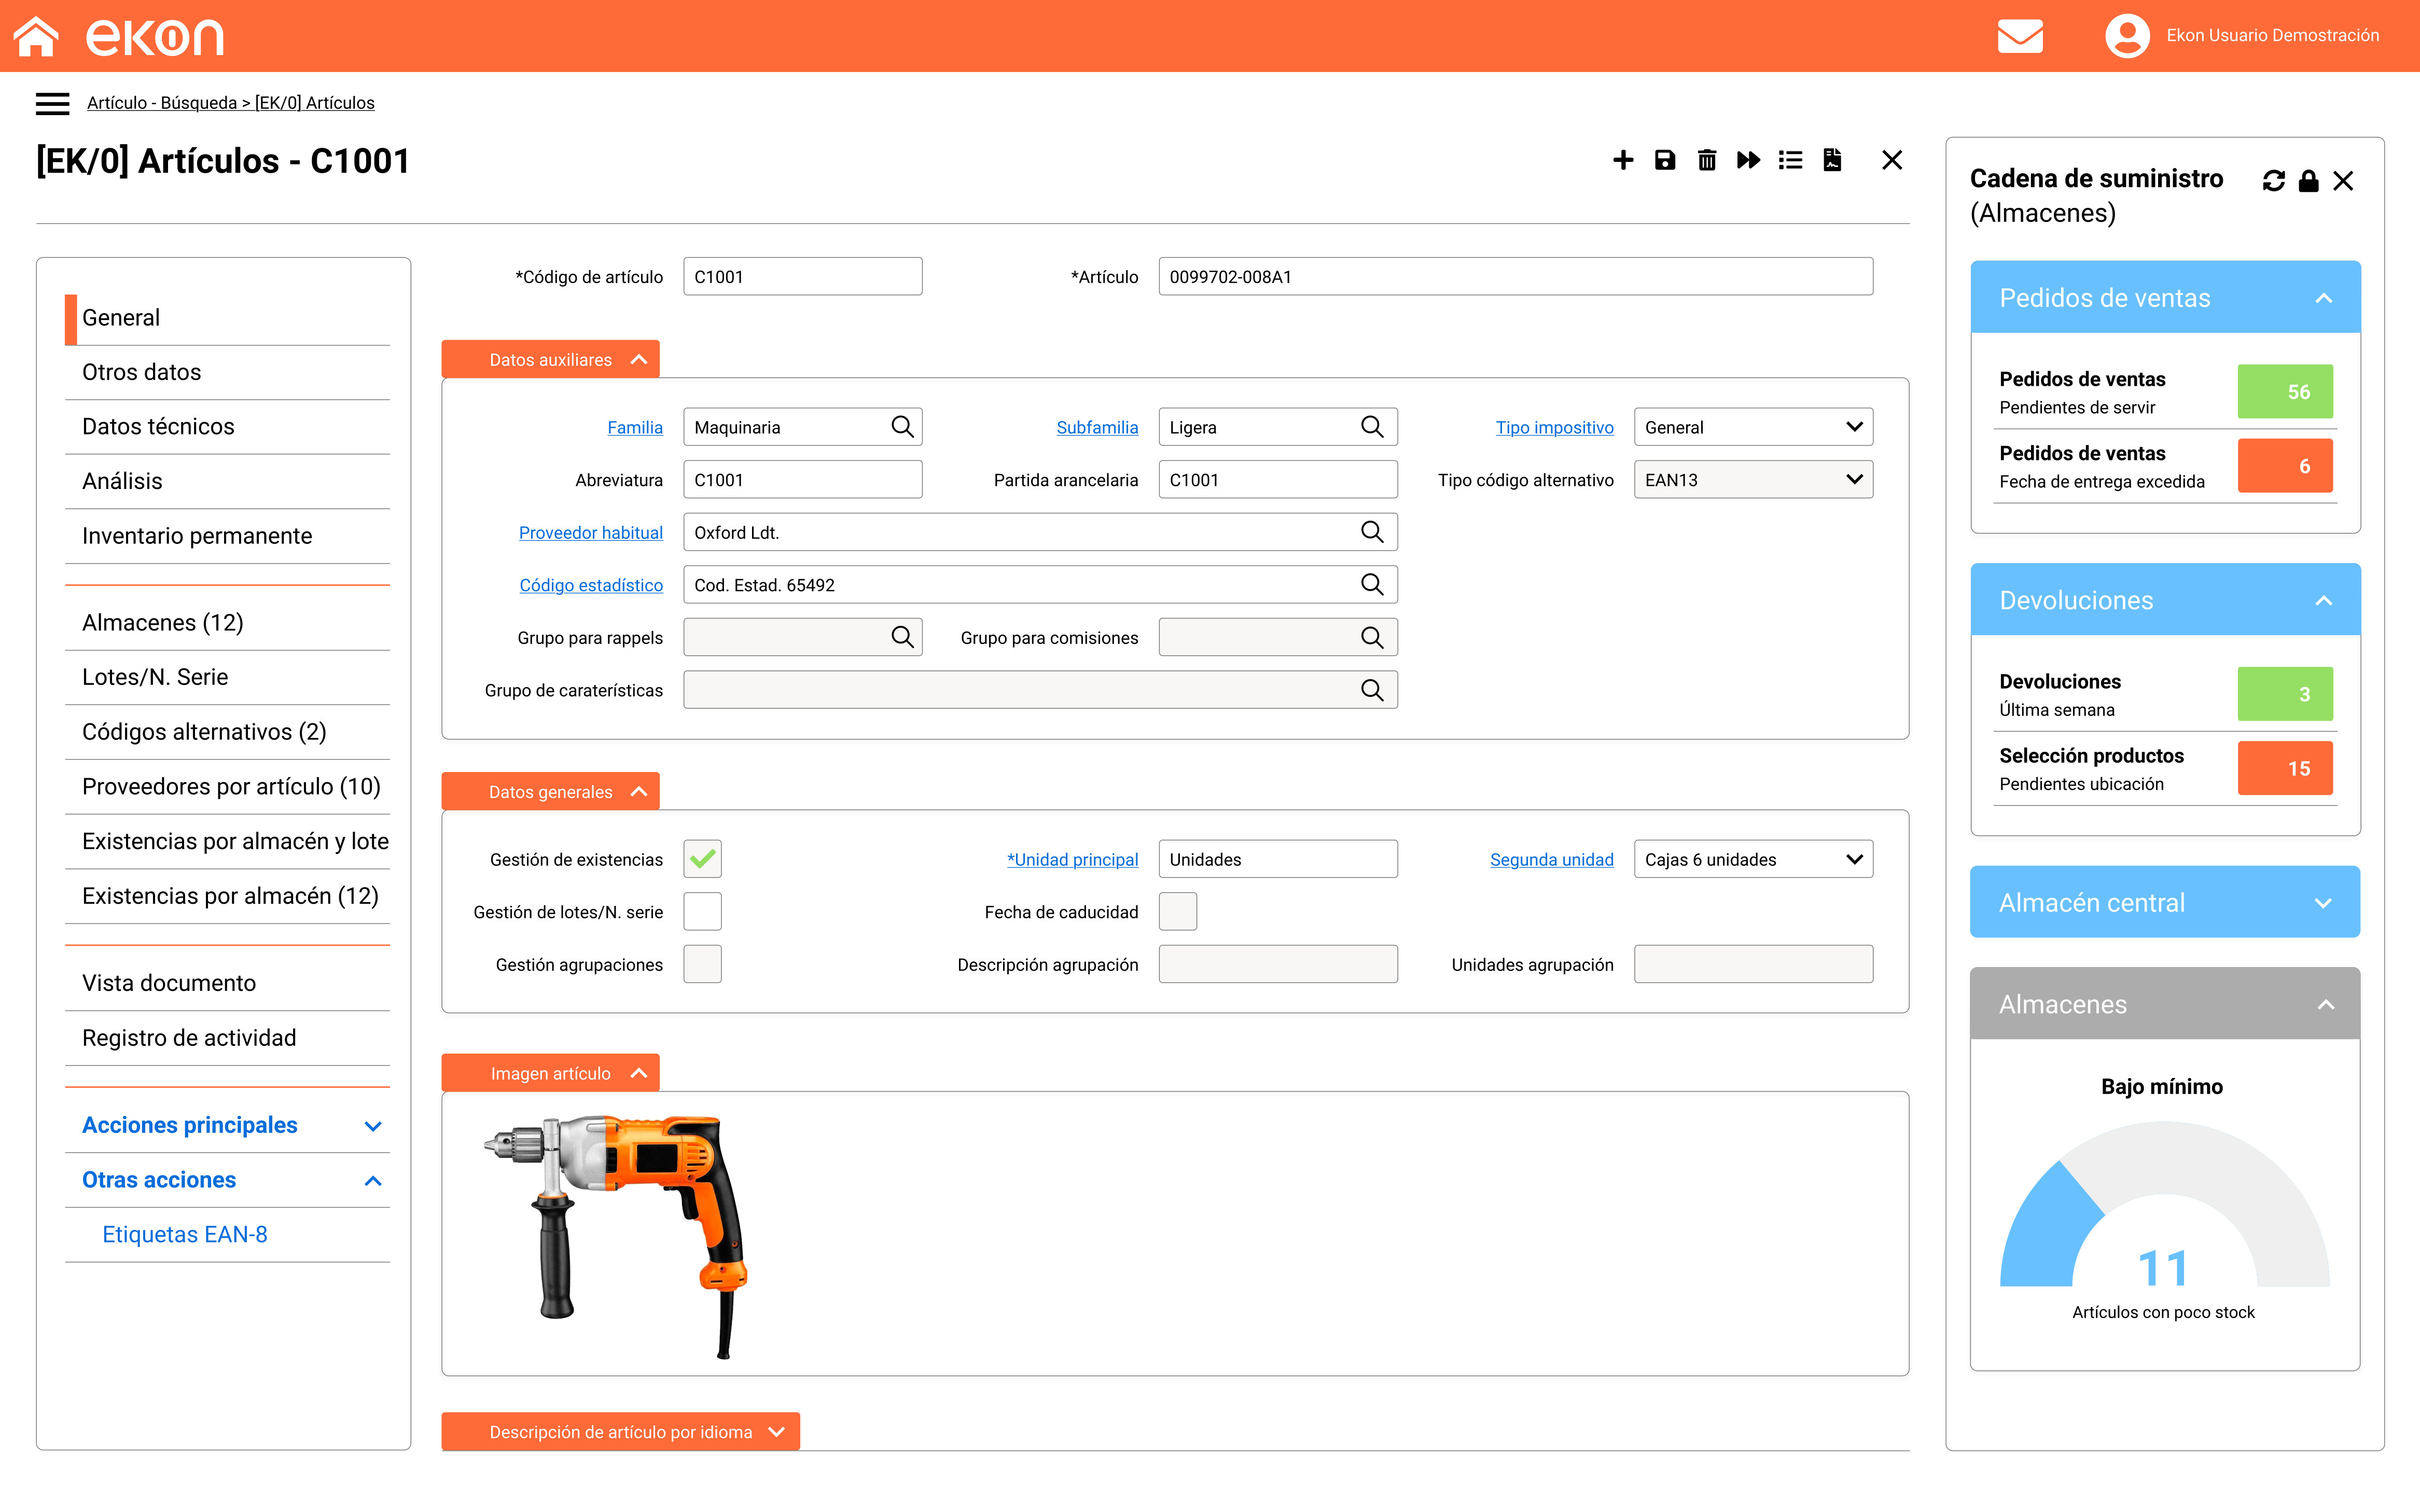Viewport: 2420px width, 1512px height.
Task: Click the Etiquetas EAN-8 action link
Action: pos(185,1234)
